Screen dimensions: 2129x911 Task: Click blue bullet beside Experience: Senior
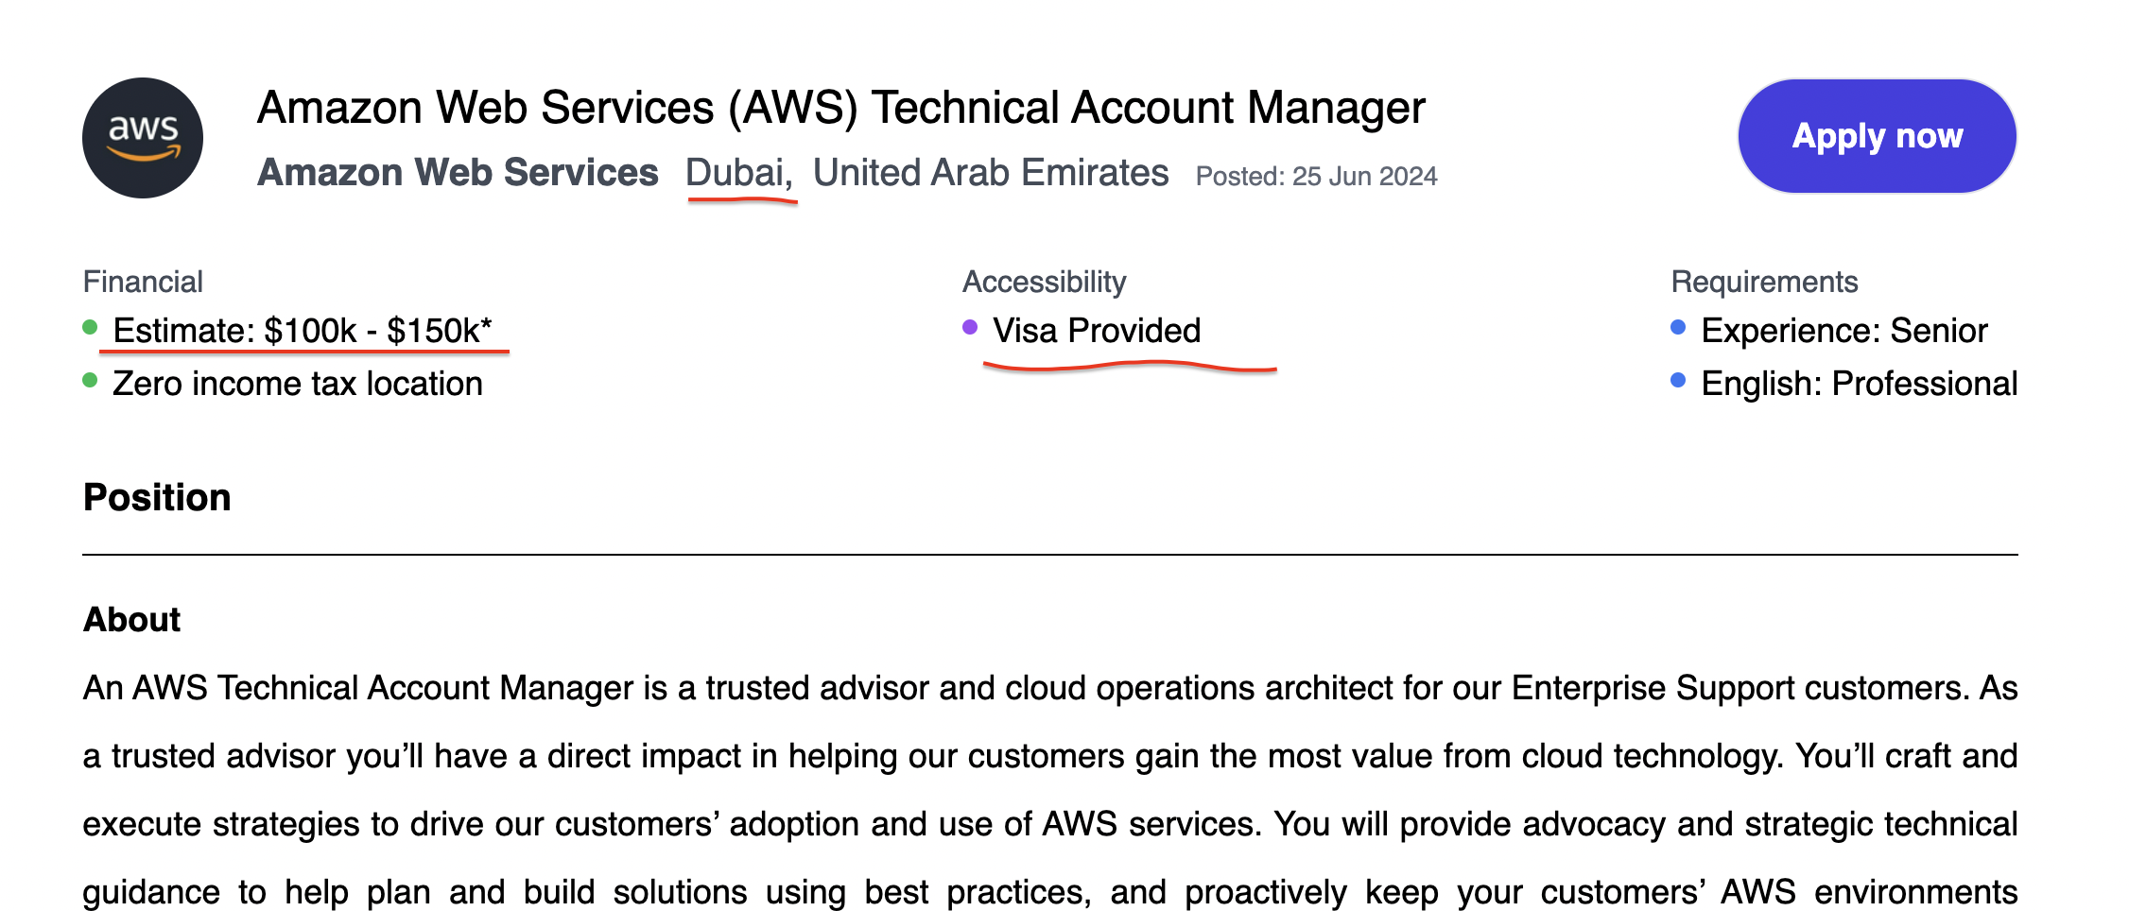[x=1679, y=328]
